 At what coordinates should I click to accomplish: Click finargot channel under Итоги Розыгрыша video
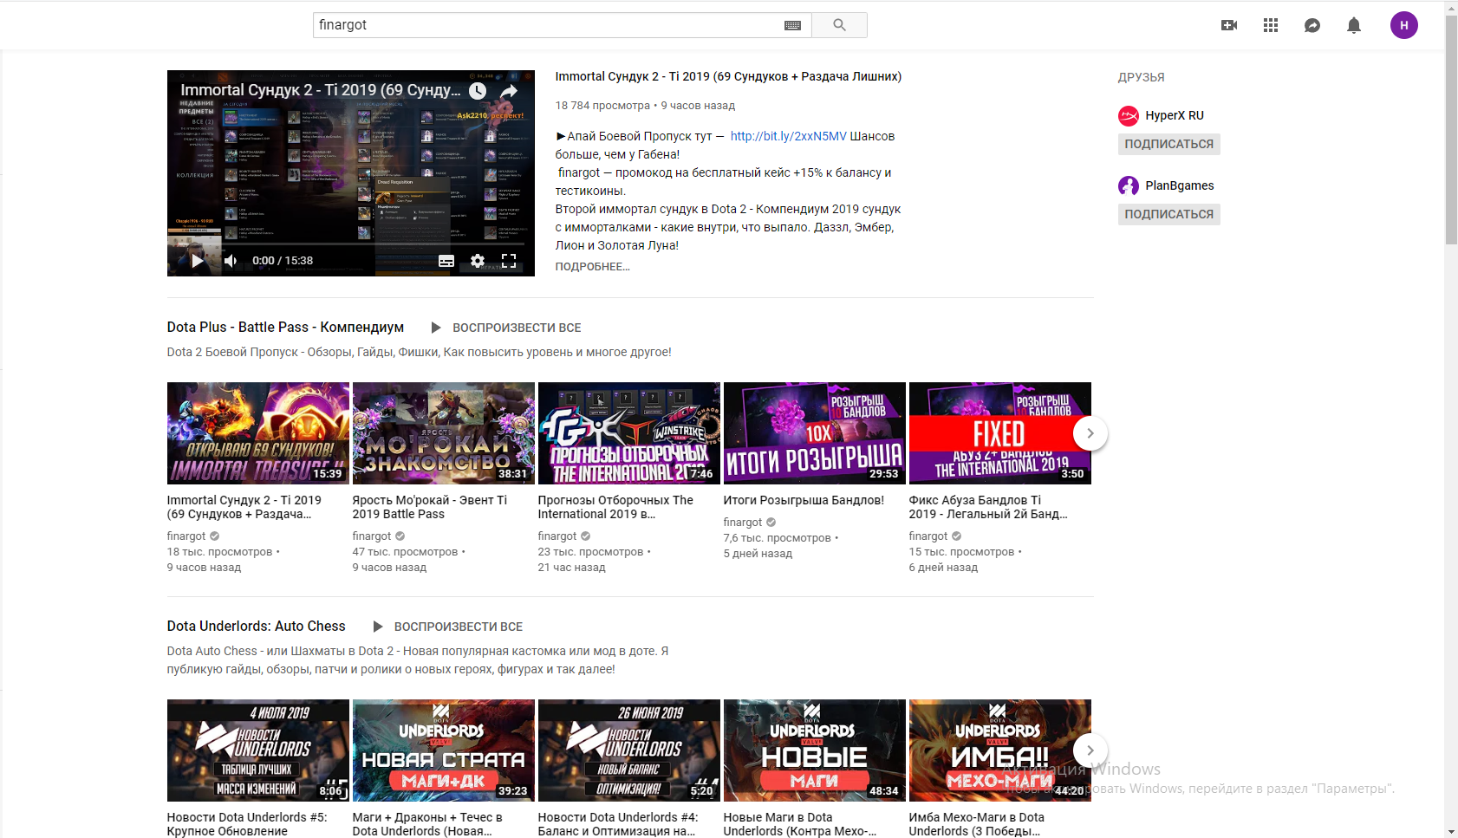[743, 522]
